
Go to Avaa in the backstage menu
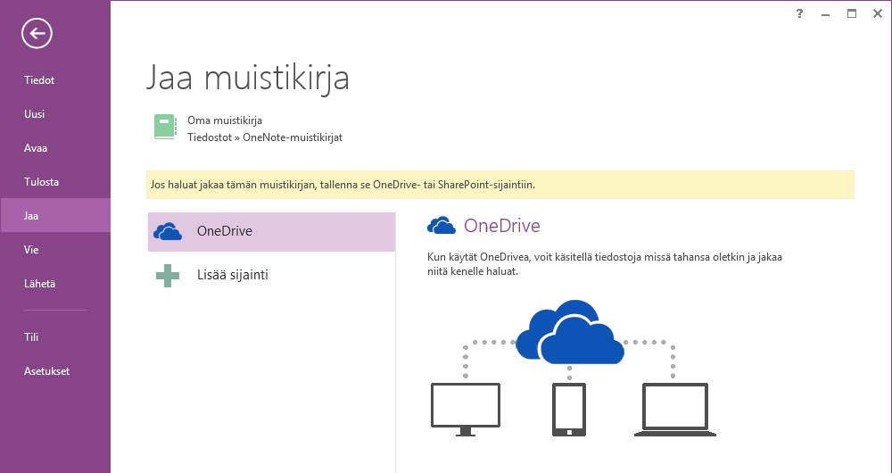[36, 148]
